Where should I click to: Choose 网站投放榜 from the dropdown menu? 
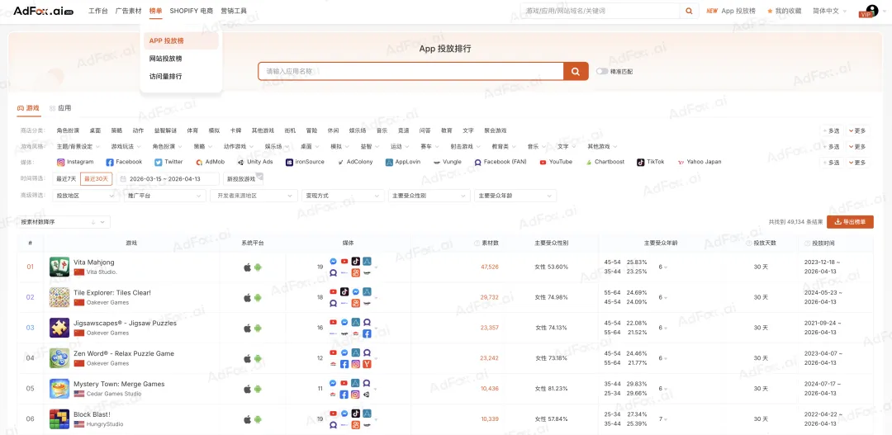166,59
